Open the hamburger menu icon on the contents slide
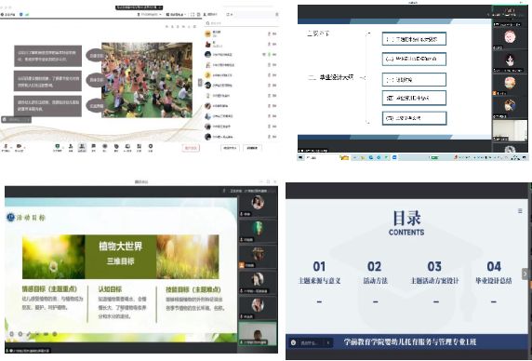532x361 pixels. coord(520,211)
